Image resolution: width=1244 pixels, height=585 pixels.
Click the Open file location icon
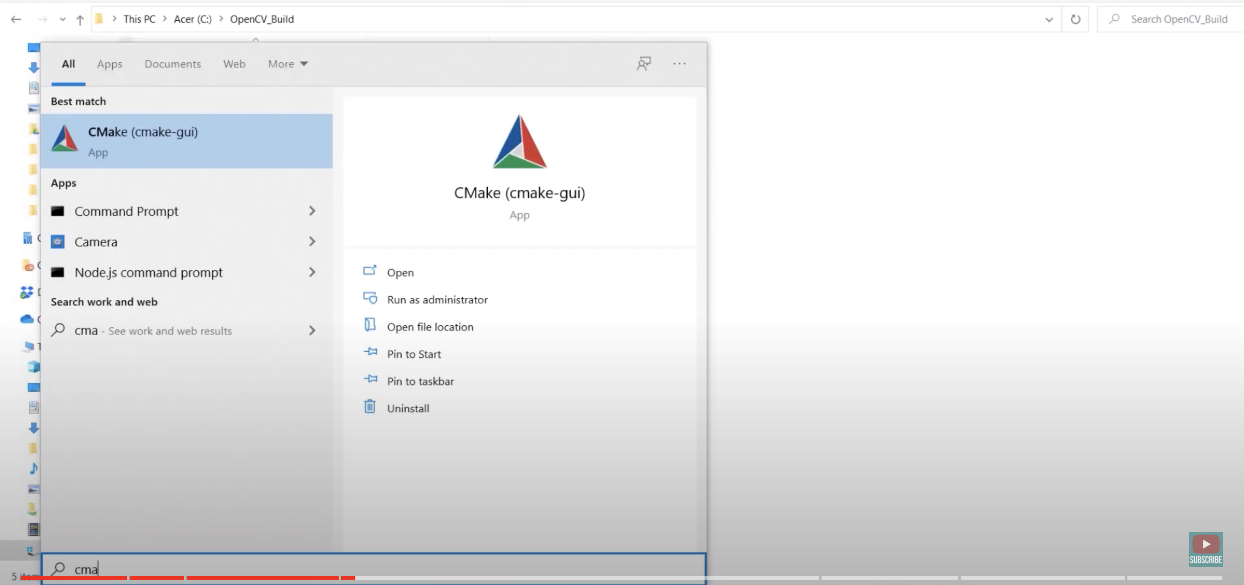tap(370, 325)
